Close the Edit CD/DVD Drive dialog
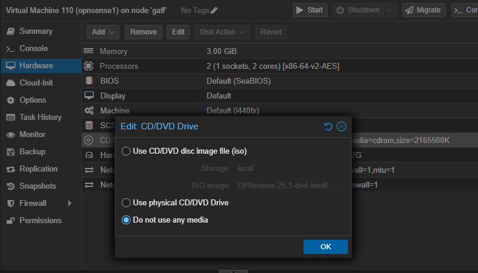 [341, 126]
